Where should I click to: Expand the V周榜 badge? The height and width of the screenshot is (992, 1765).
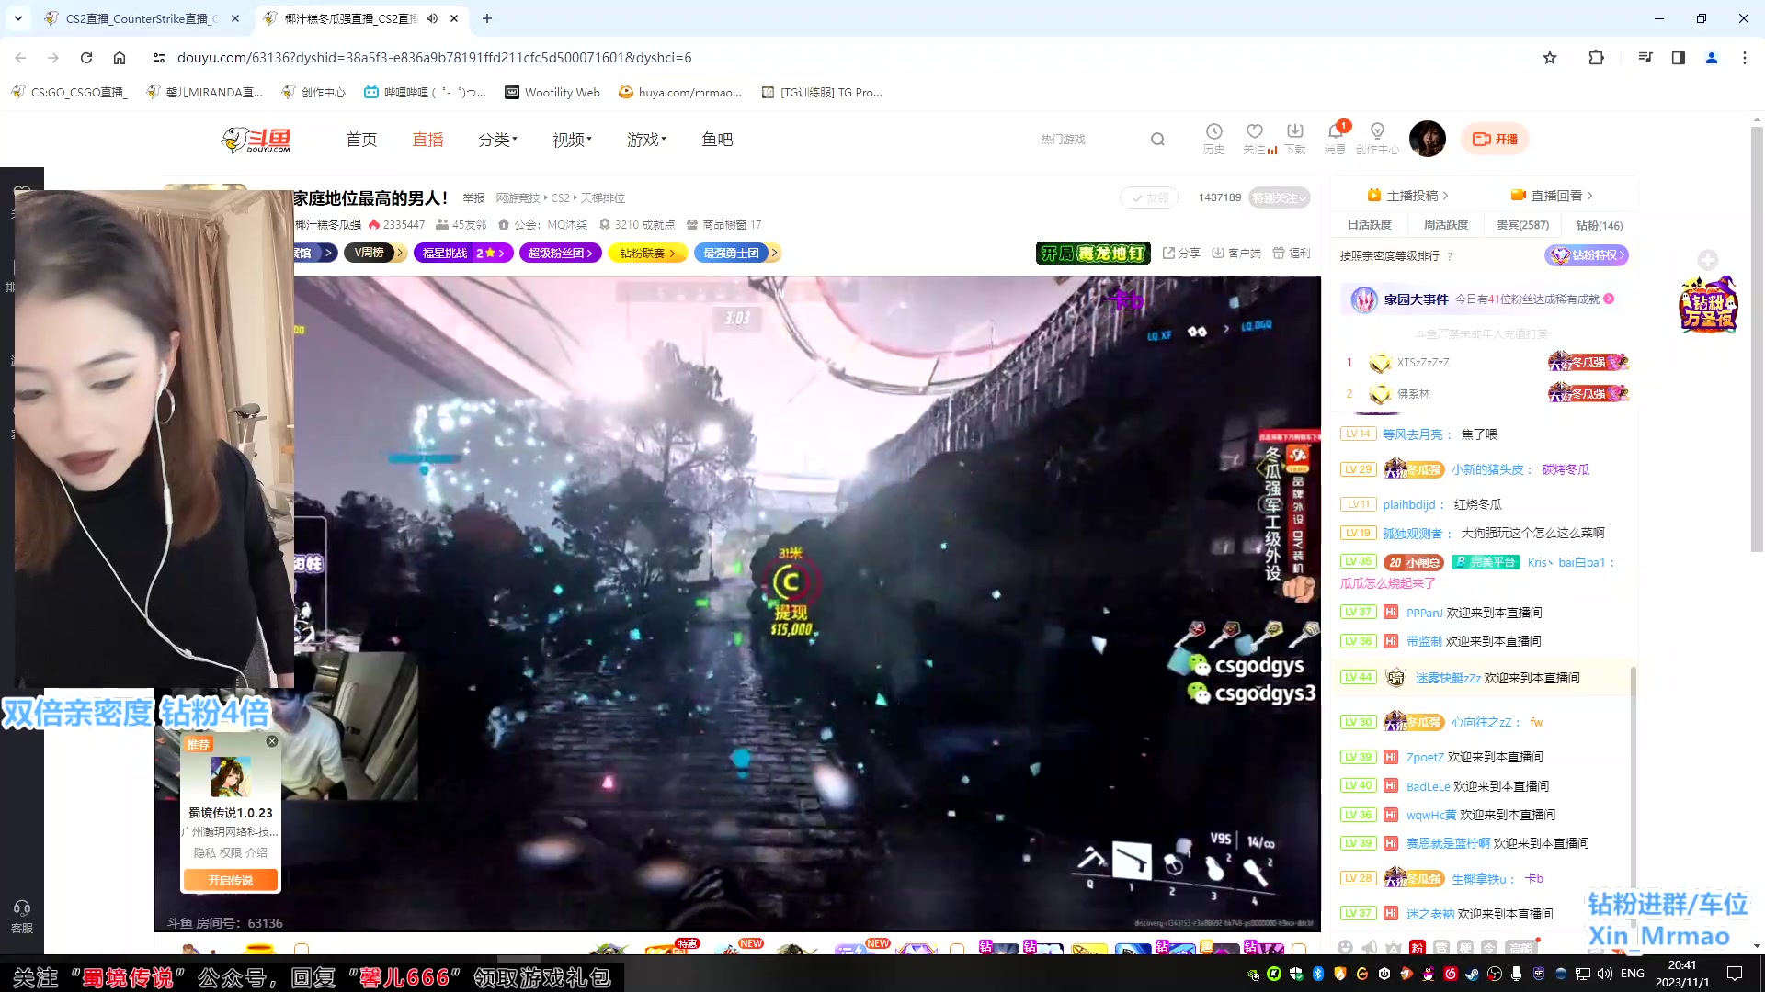375,253
